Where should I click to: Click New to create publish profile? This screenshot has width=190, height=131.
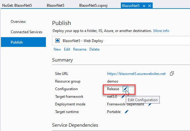pyautogui.click(x=57, y=49)
